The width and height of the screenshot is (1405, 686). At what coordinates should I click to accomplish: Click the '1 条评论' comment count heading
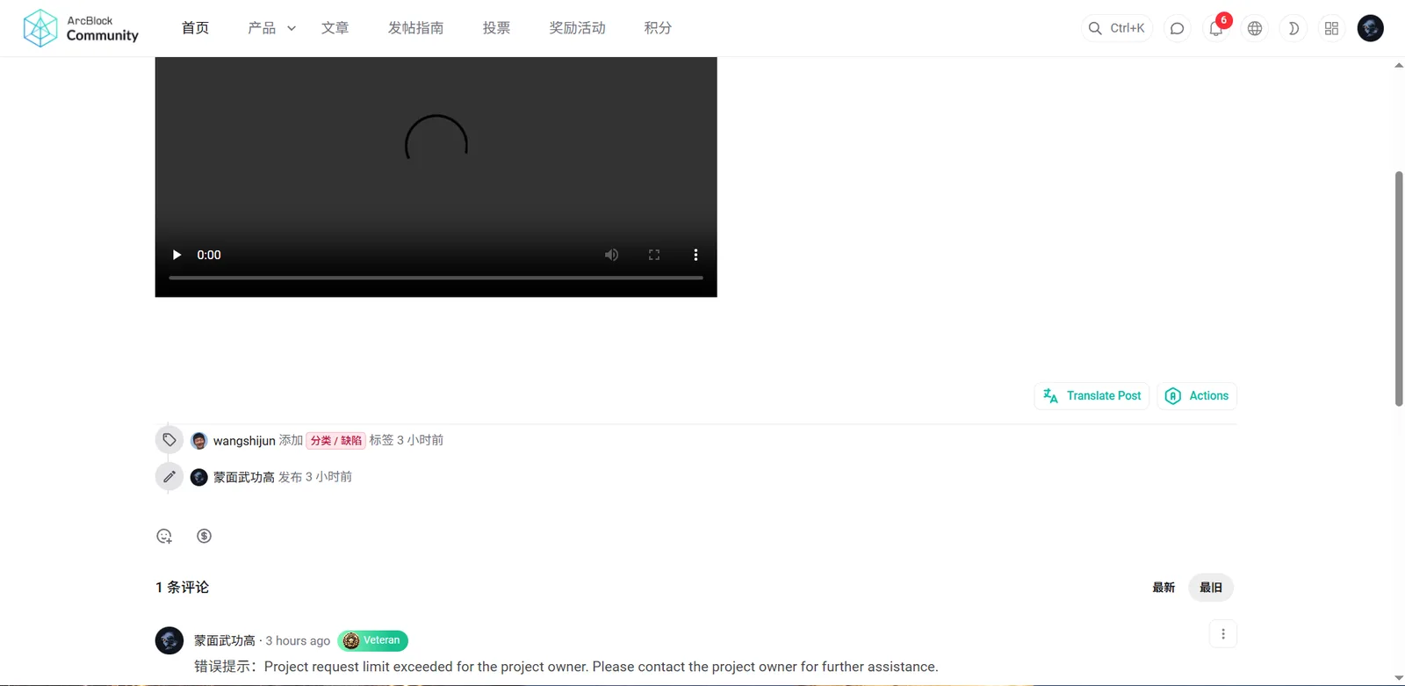(183, 588)
